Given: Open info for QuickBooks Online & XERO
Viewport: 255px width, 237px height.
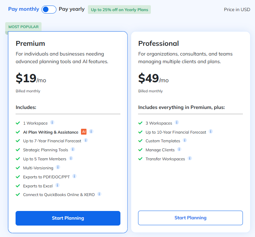Looking at the screenshot, I should 99,194.
